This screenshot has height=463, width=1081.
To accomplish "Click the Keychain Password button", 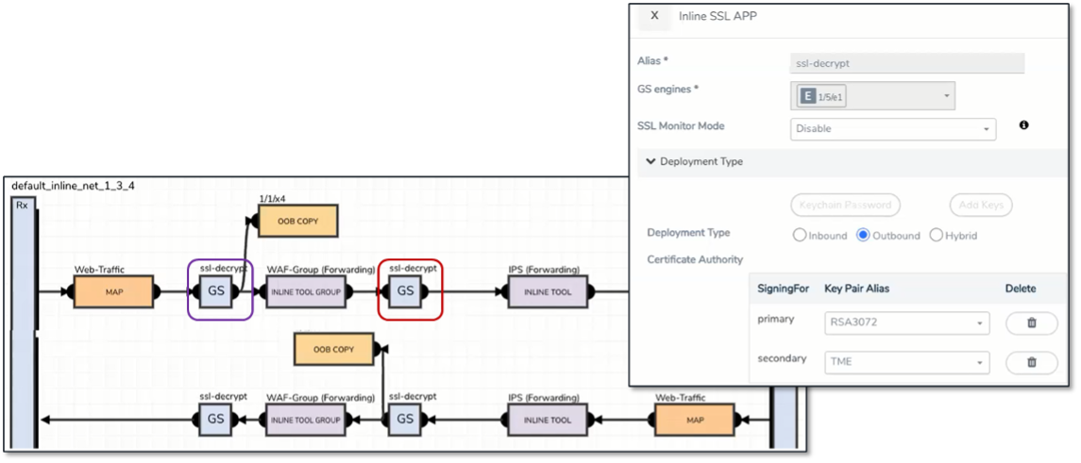I will coord(845,205).
